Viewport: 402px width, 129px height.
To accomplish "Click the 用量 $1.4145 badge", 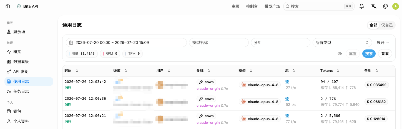I will tap(82, 54).
